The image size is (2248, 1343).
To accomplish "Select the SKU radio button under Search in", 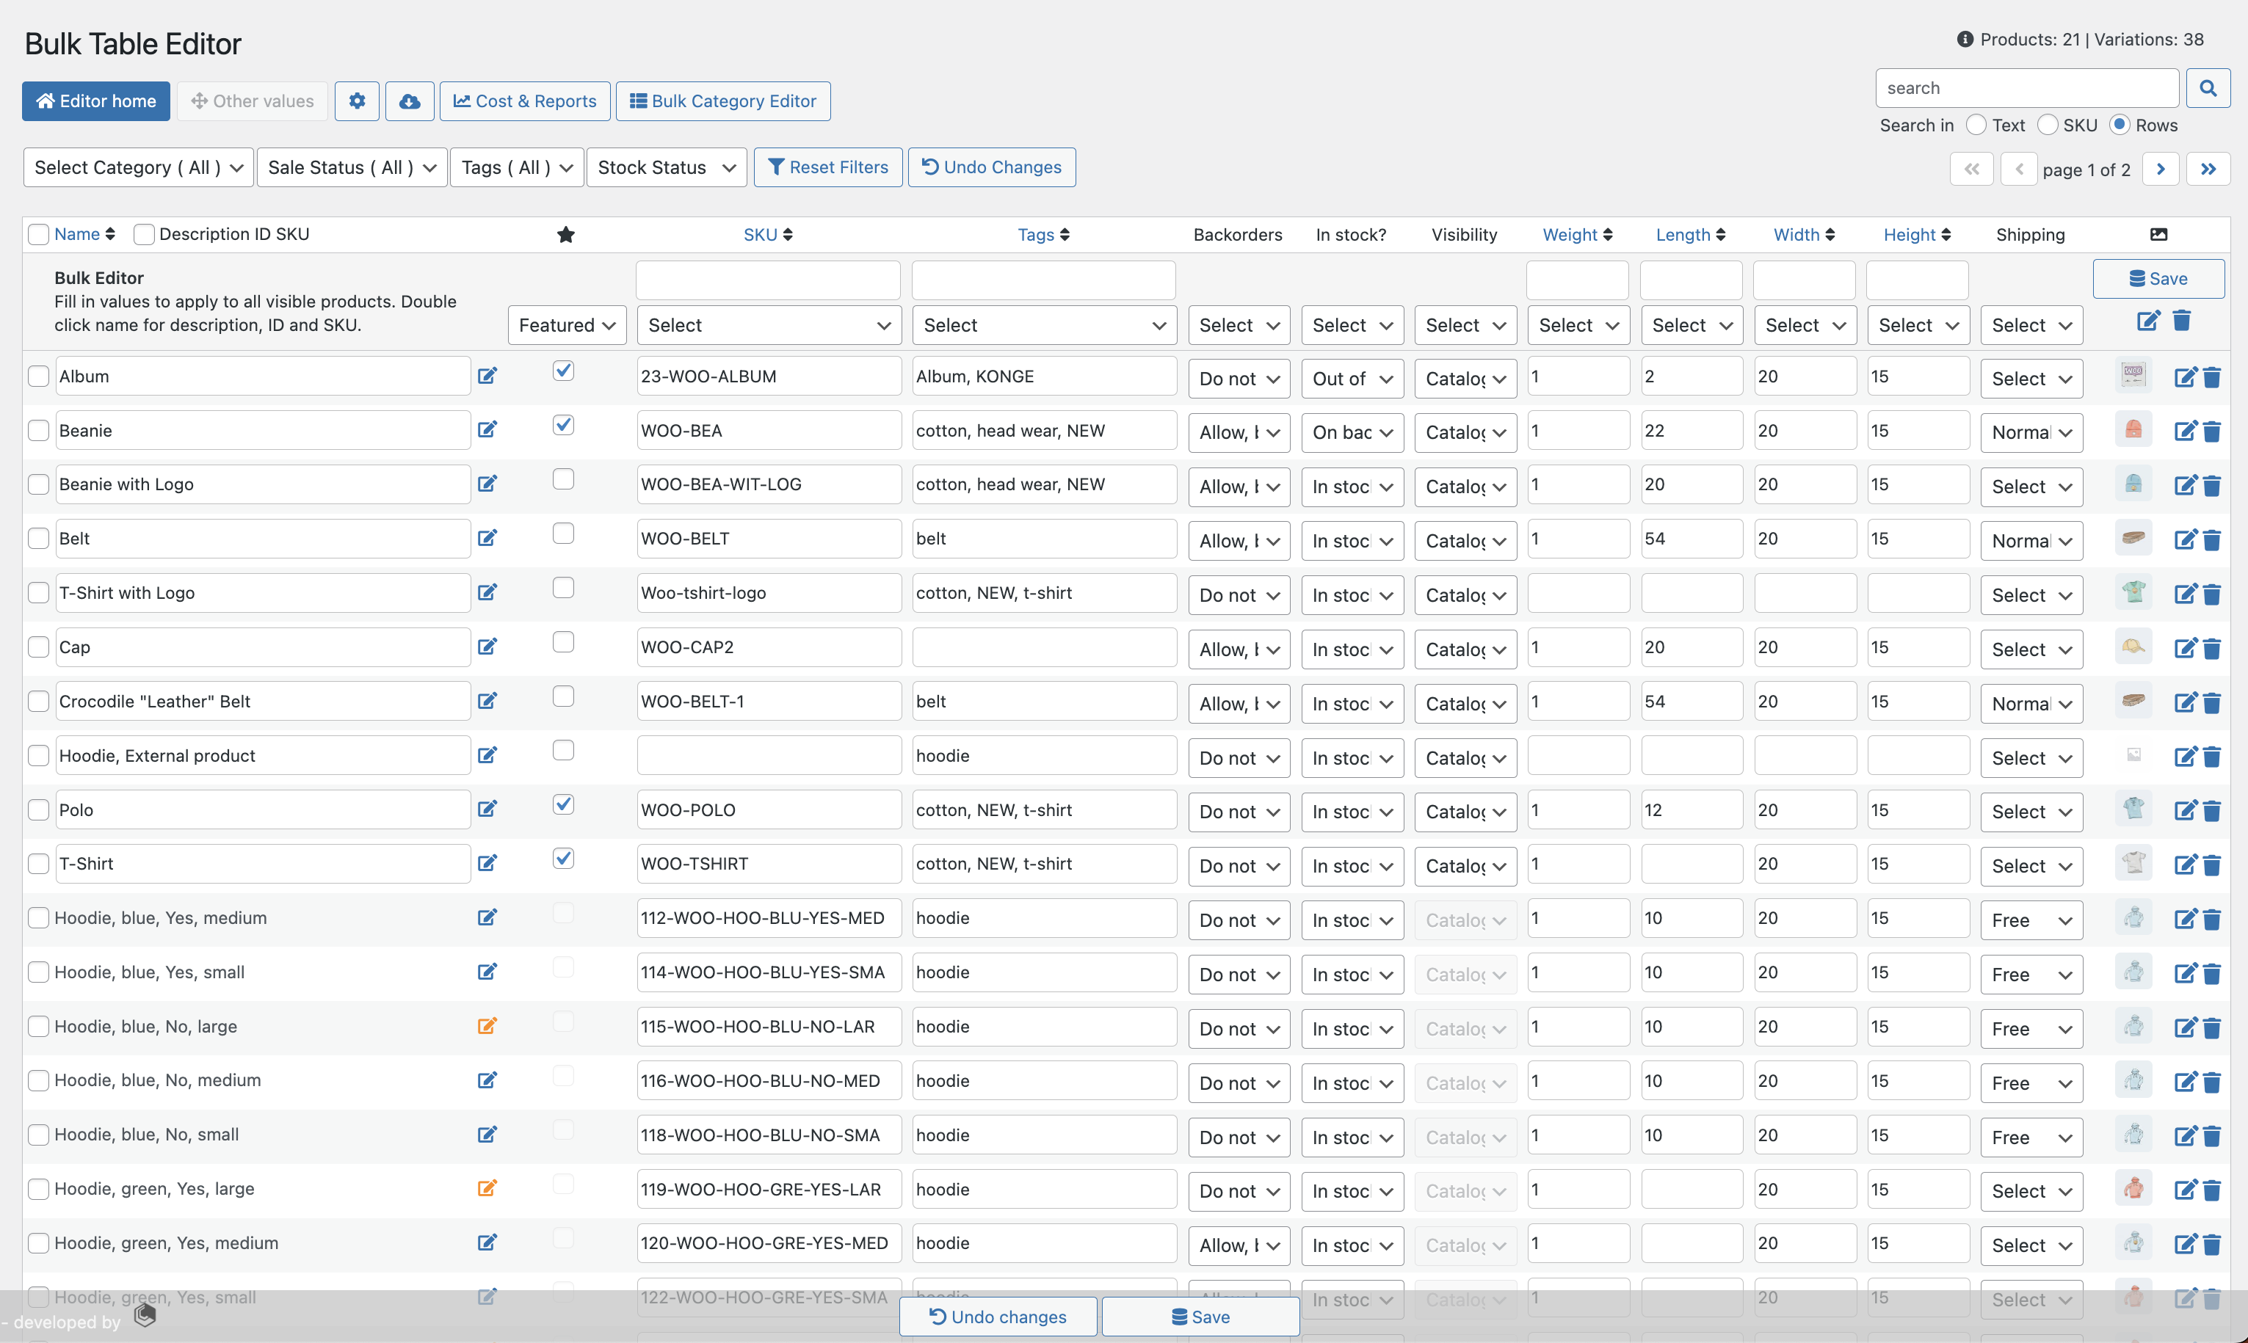I will point(2048,124).
